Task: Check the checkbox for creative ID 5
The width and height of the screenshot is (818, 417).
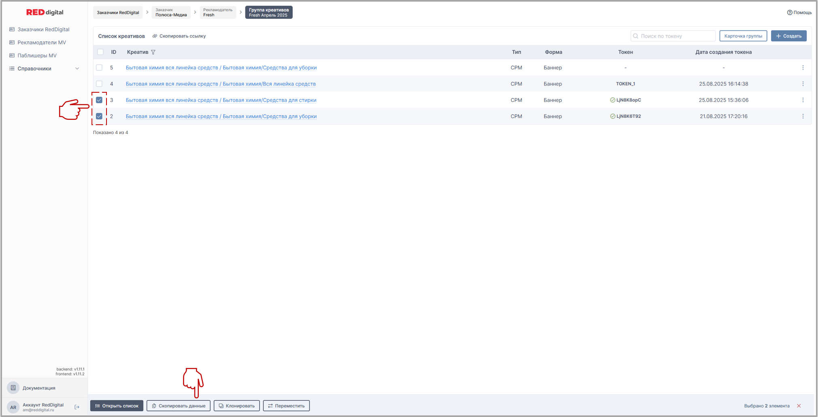Action: 99,68
